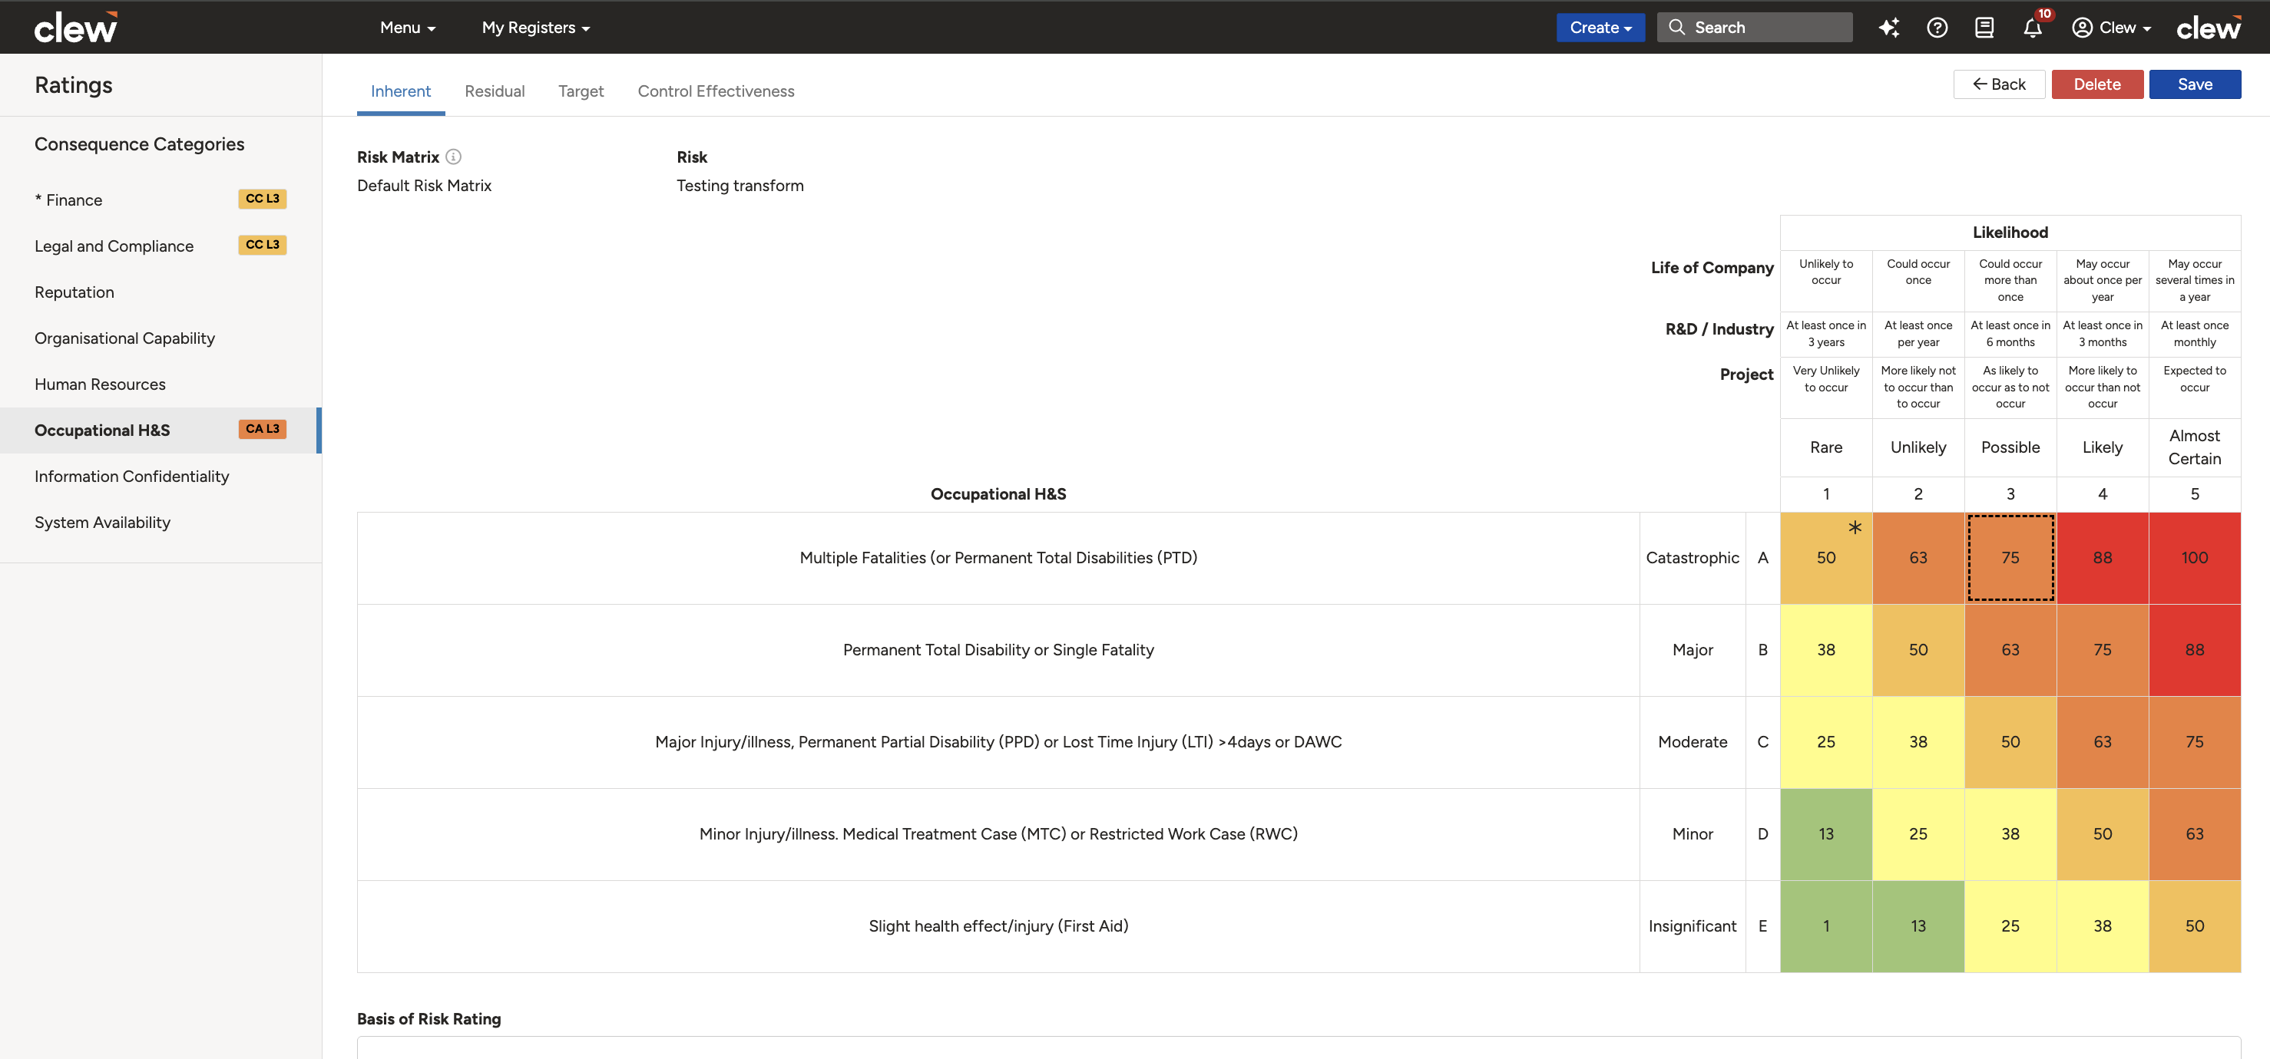Expand the Menu dropdown
Screen dimensions: 2270x1059
click(408, 28)
